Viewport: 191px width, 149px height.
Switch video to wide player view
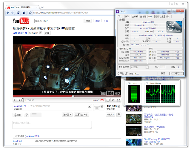108,100
